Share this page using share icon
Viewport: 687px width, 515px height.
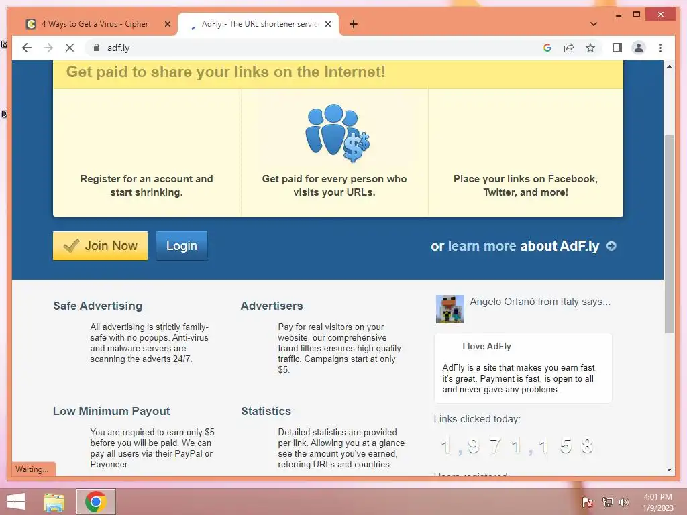569,48
